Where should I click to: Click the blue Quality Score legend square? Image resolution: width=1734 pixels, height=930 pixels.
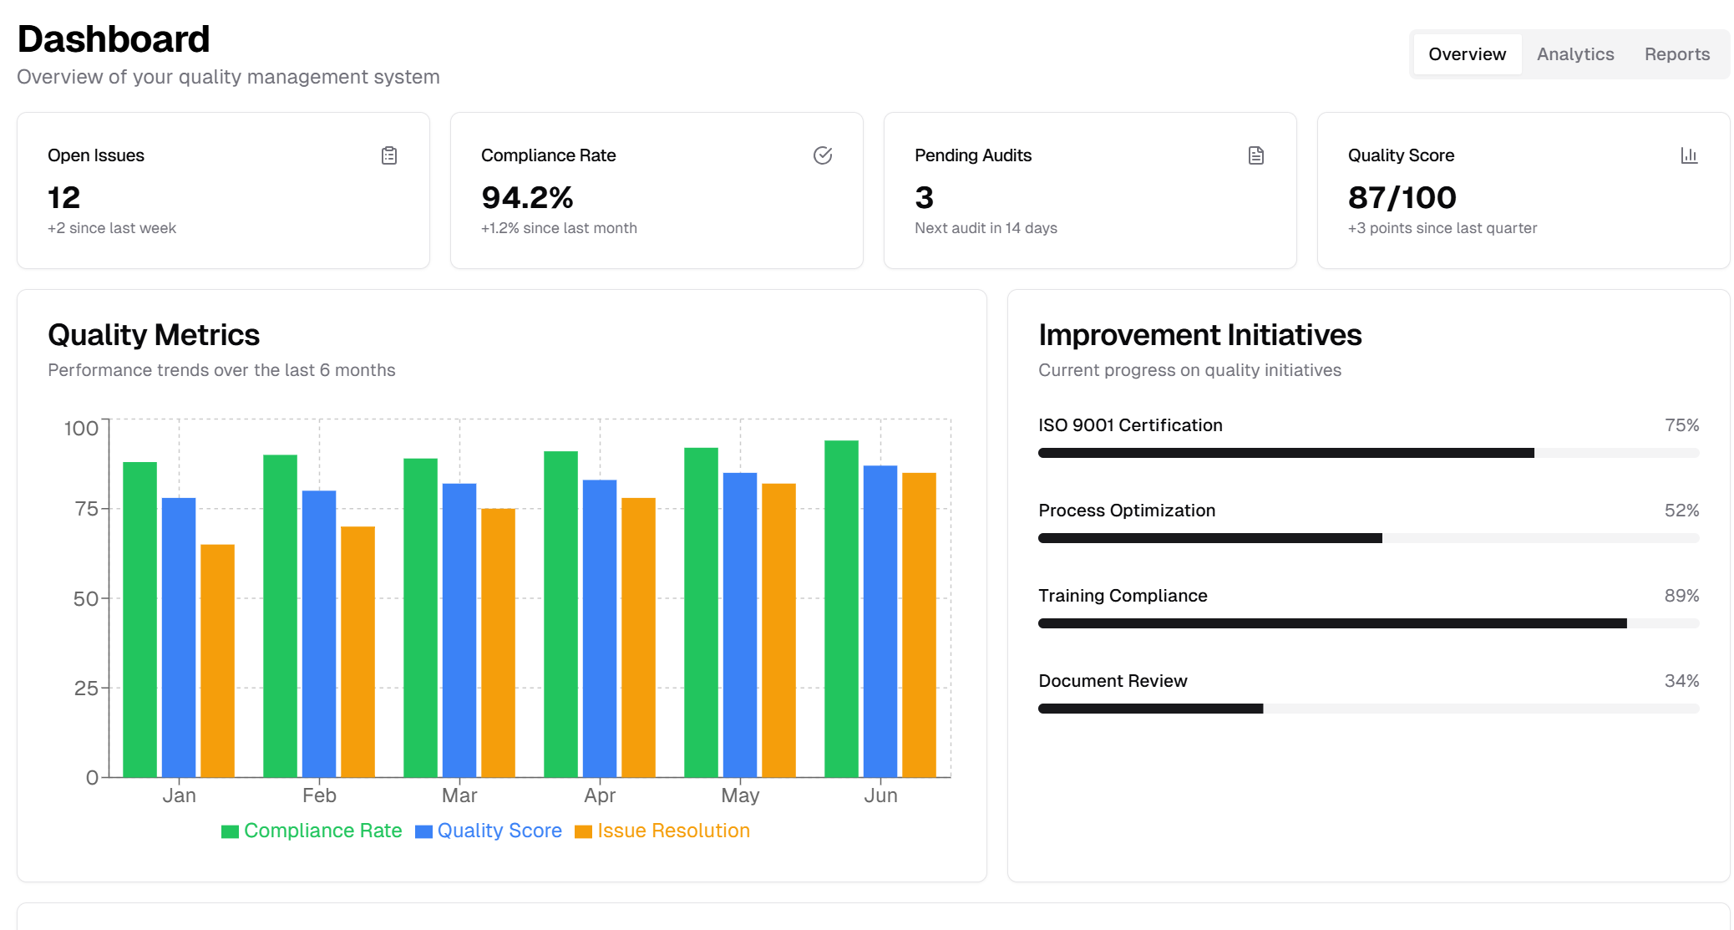(423, 831)
